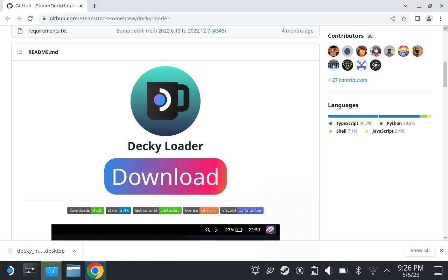The image size is (448, 280).
Task: Open the second contributor avatar, gray circle
Action: pyautogui.click(x=348, y=51)
